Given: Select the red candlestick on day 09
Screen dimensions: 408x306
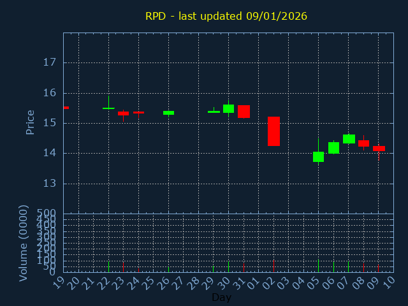Looking at the screenshot, I should 379,149.
